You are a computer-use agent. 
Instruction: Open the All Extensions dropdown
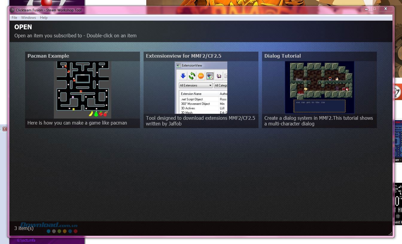[196, 85]
